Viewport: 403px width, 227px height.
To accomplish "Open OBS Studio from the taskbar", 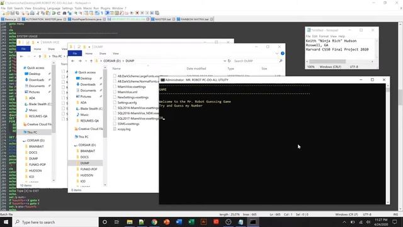I will pyautogui.click(x=229, y=222).
